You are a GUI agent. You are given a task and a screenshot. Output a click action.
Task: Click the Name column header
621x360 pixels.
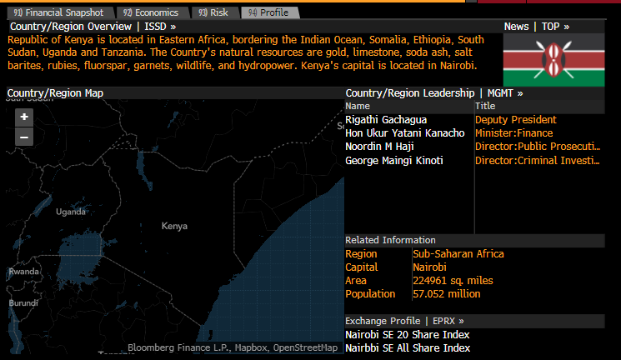(x=358, y=106)
